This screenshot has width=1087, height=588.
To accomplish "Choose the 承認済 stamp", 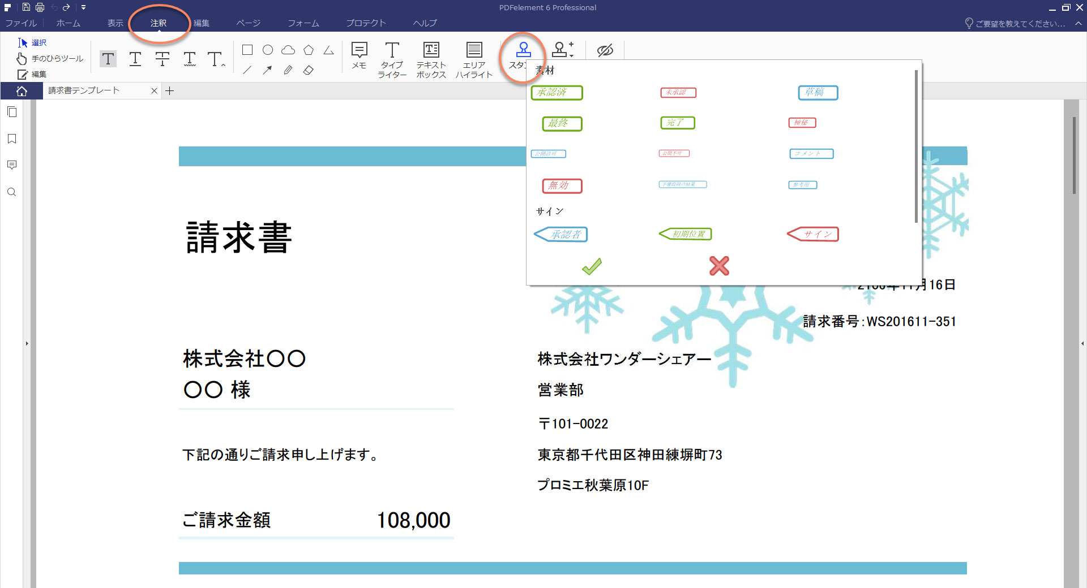I will coord(557,93).
